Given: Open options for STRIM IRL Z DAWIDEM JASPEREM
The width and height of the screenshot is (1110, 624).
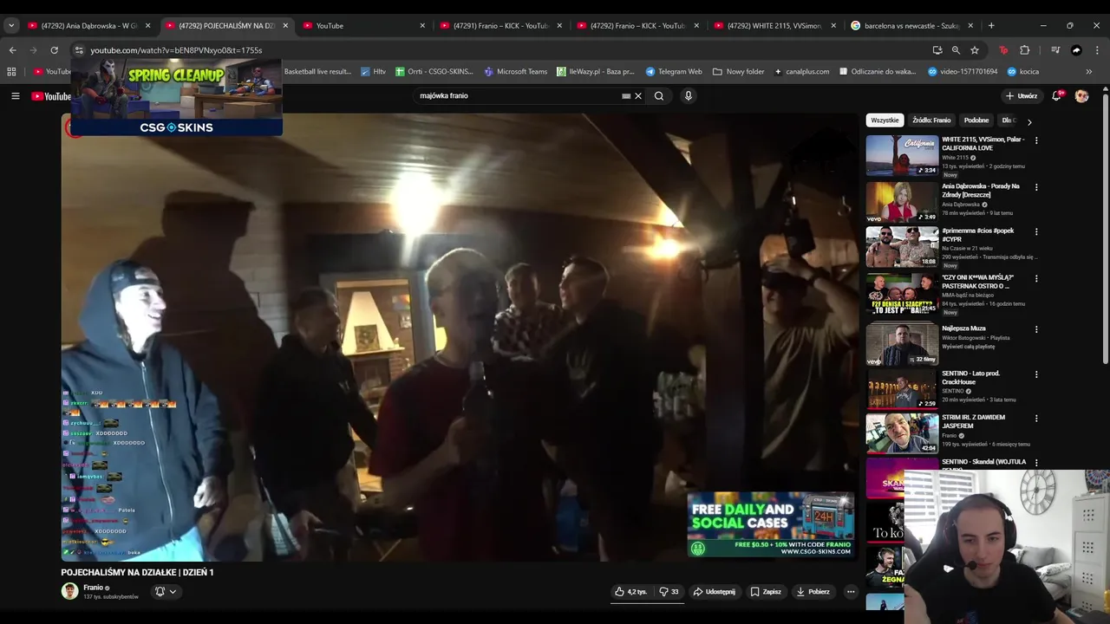Looking at the screenshot, I should 1035,419.
